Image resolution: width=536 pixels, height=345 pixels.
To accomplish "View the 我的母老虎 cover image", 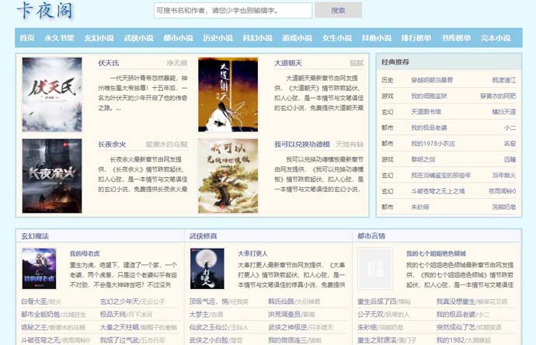I will click(39, 269).
